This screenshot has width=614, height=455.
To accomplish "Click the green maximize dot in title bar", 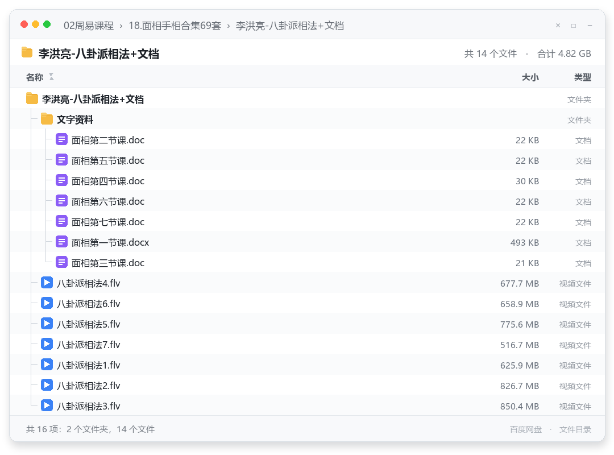I will (x=47, y=24).
